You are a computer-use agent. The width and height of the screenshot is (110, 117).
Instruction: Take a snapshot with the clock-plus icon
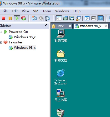[x=34, y=18]
